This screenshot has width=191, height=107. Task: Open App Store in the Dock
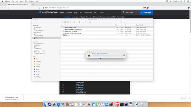tap(107, 104)
